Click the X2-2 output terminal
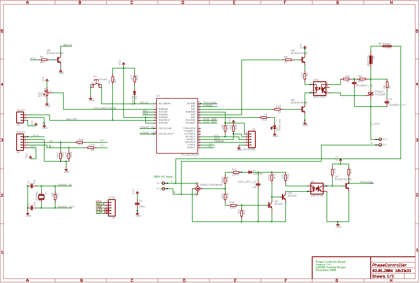The height and width of the screenshot is (283, 420). [x=380, y=139]
